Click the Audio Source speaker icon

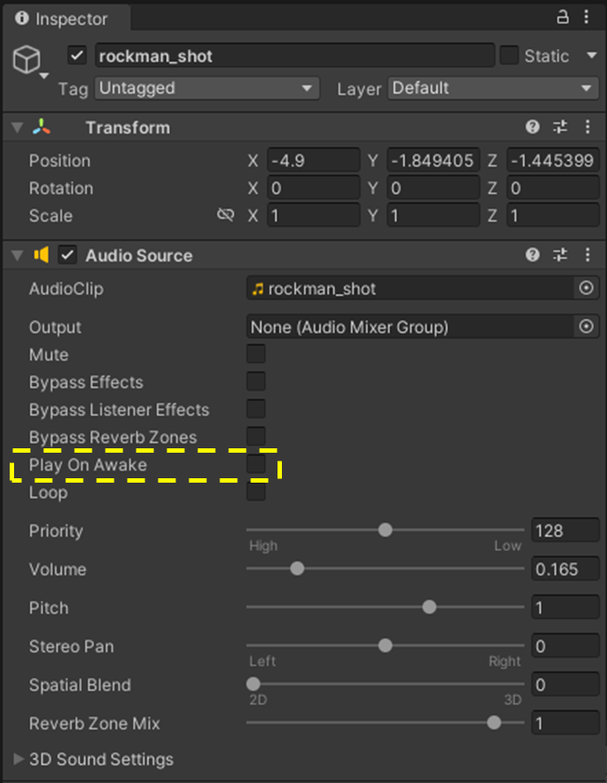41,255
